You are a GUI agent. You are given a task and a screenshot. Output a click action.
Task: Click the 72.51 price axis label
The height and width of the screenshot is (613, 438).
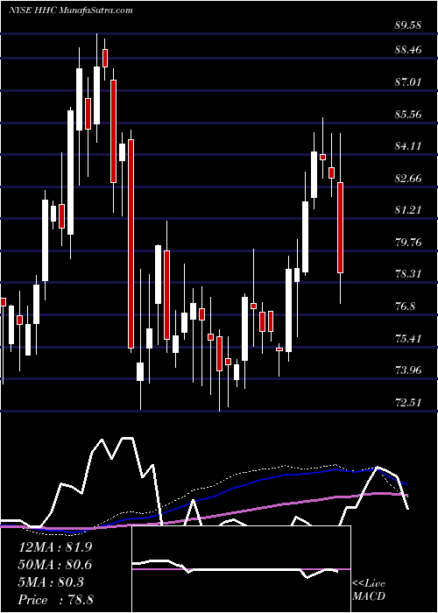[407, 402]
